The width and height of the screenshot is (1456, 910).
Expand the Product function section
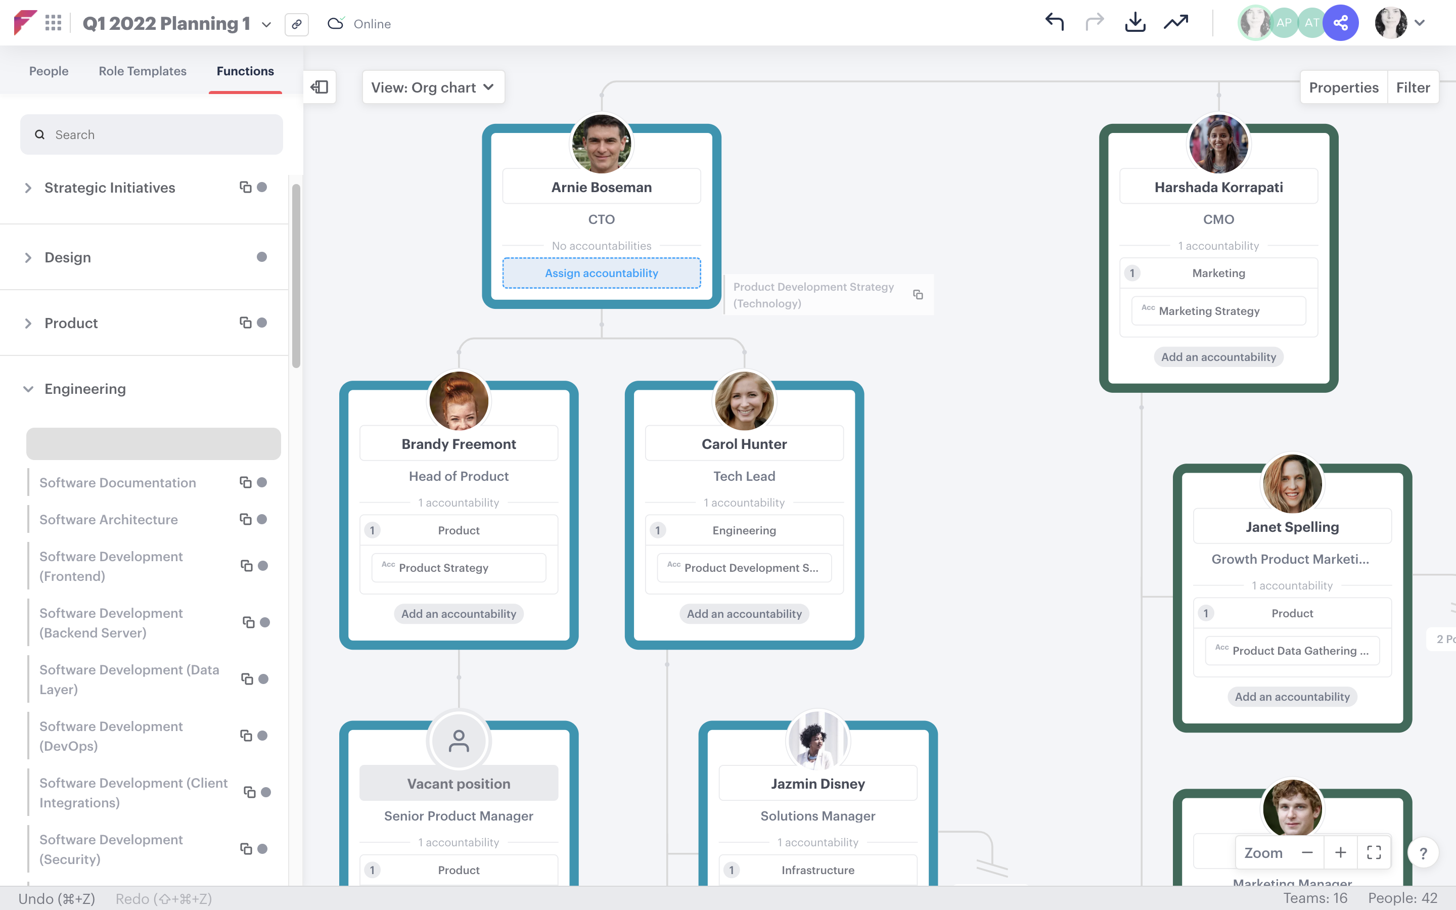28,323
